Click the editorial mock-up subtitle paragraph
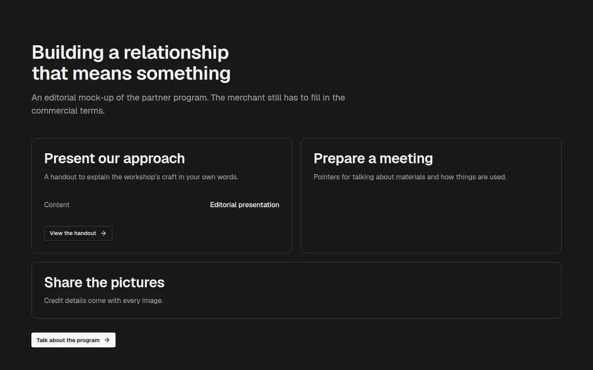 coord(188,104)
